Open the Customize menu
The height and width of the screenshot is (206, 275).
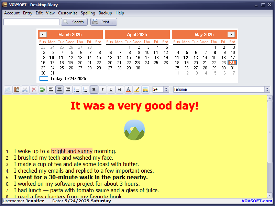point(68,13)
